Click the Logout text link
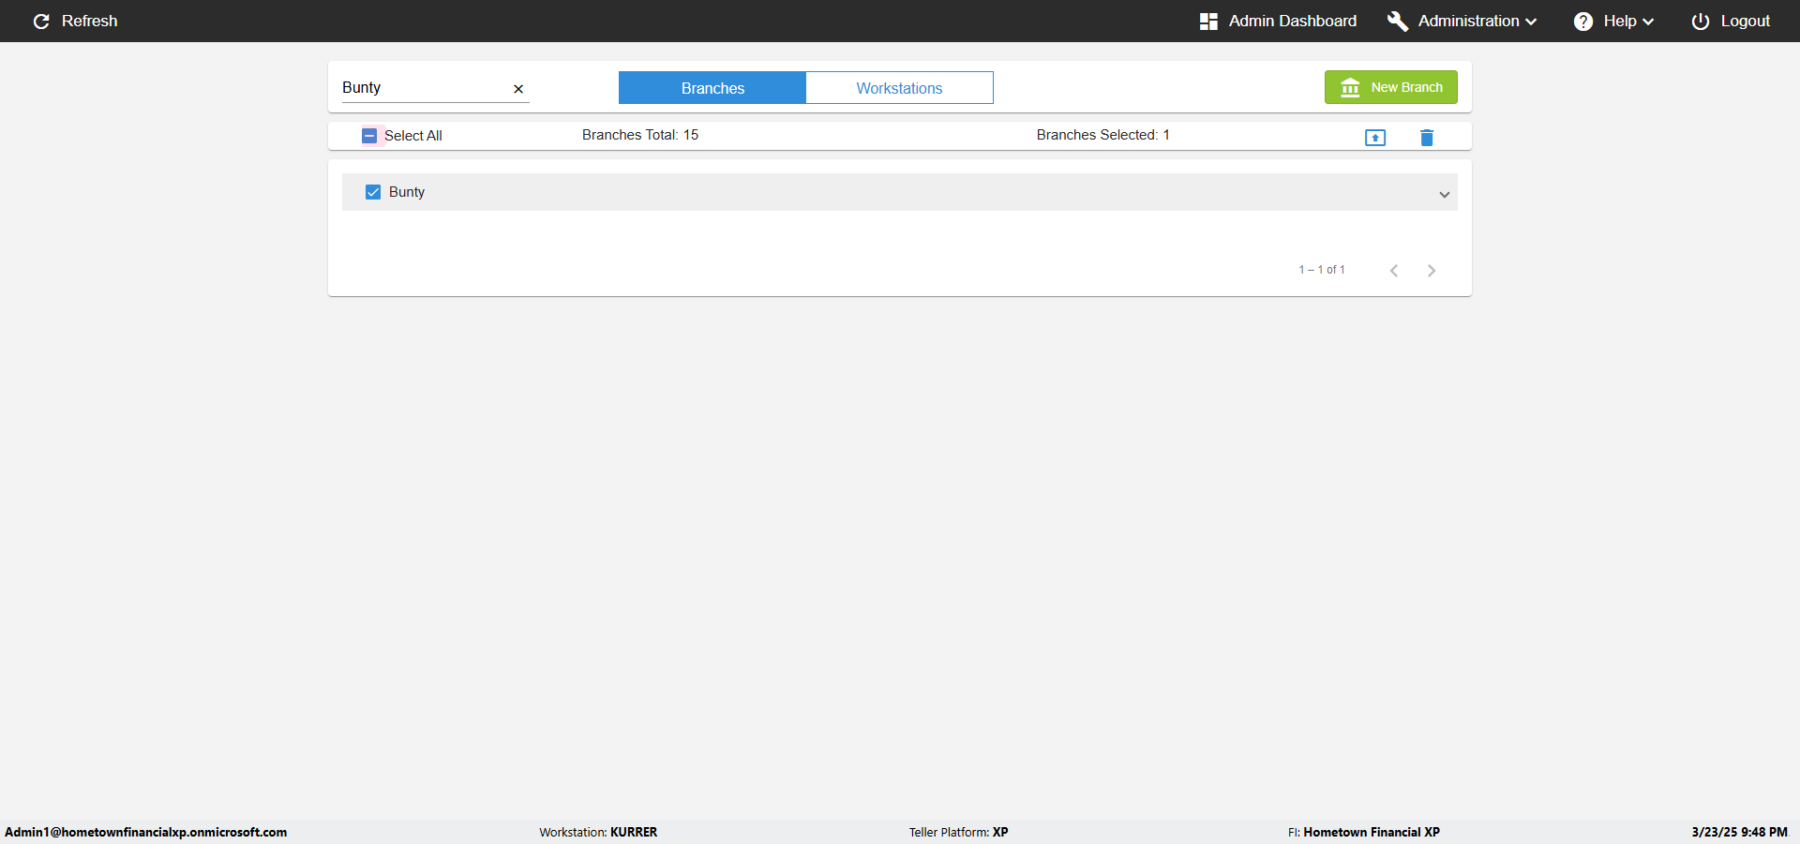Screen dimensions: 1800x844 pyautogui.click(x=1746, y=21)
